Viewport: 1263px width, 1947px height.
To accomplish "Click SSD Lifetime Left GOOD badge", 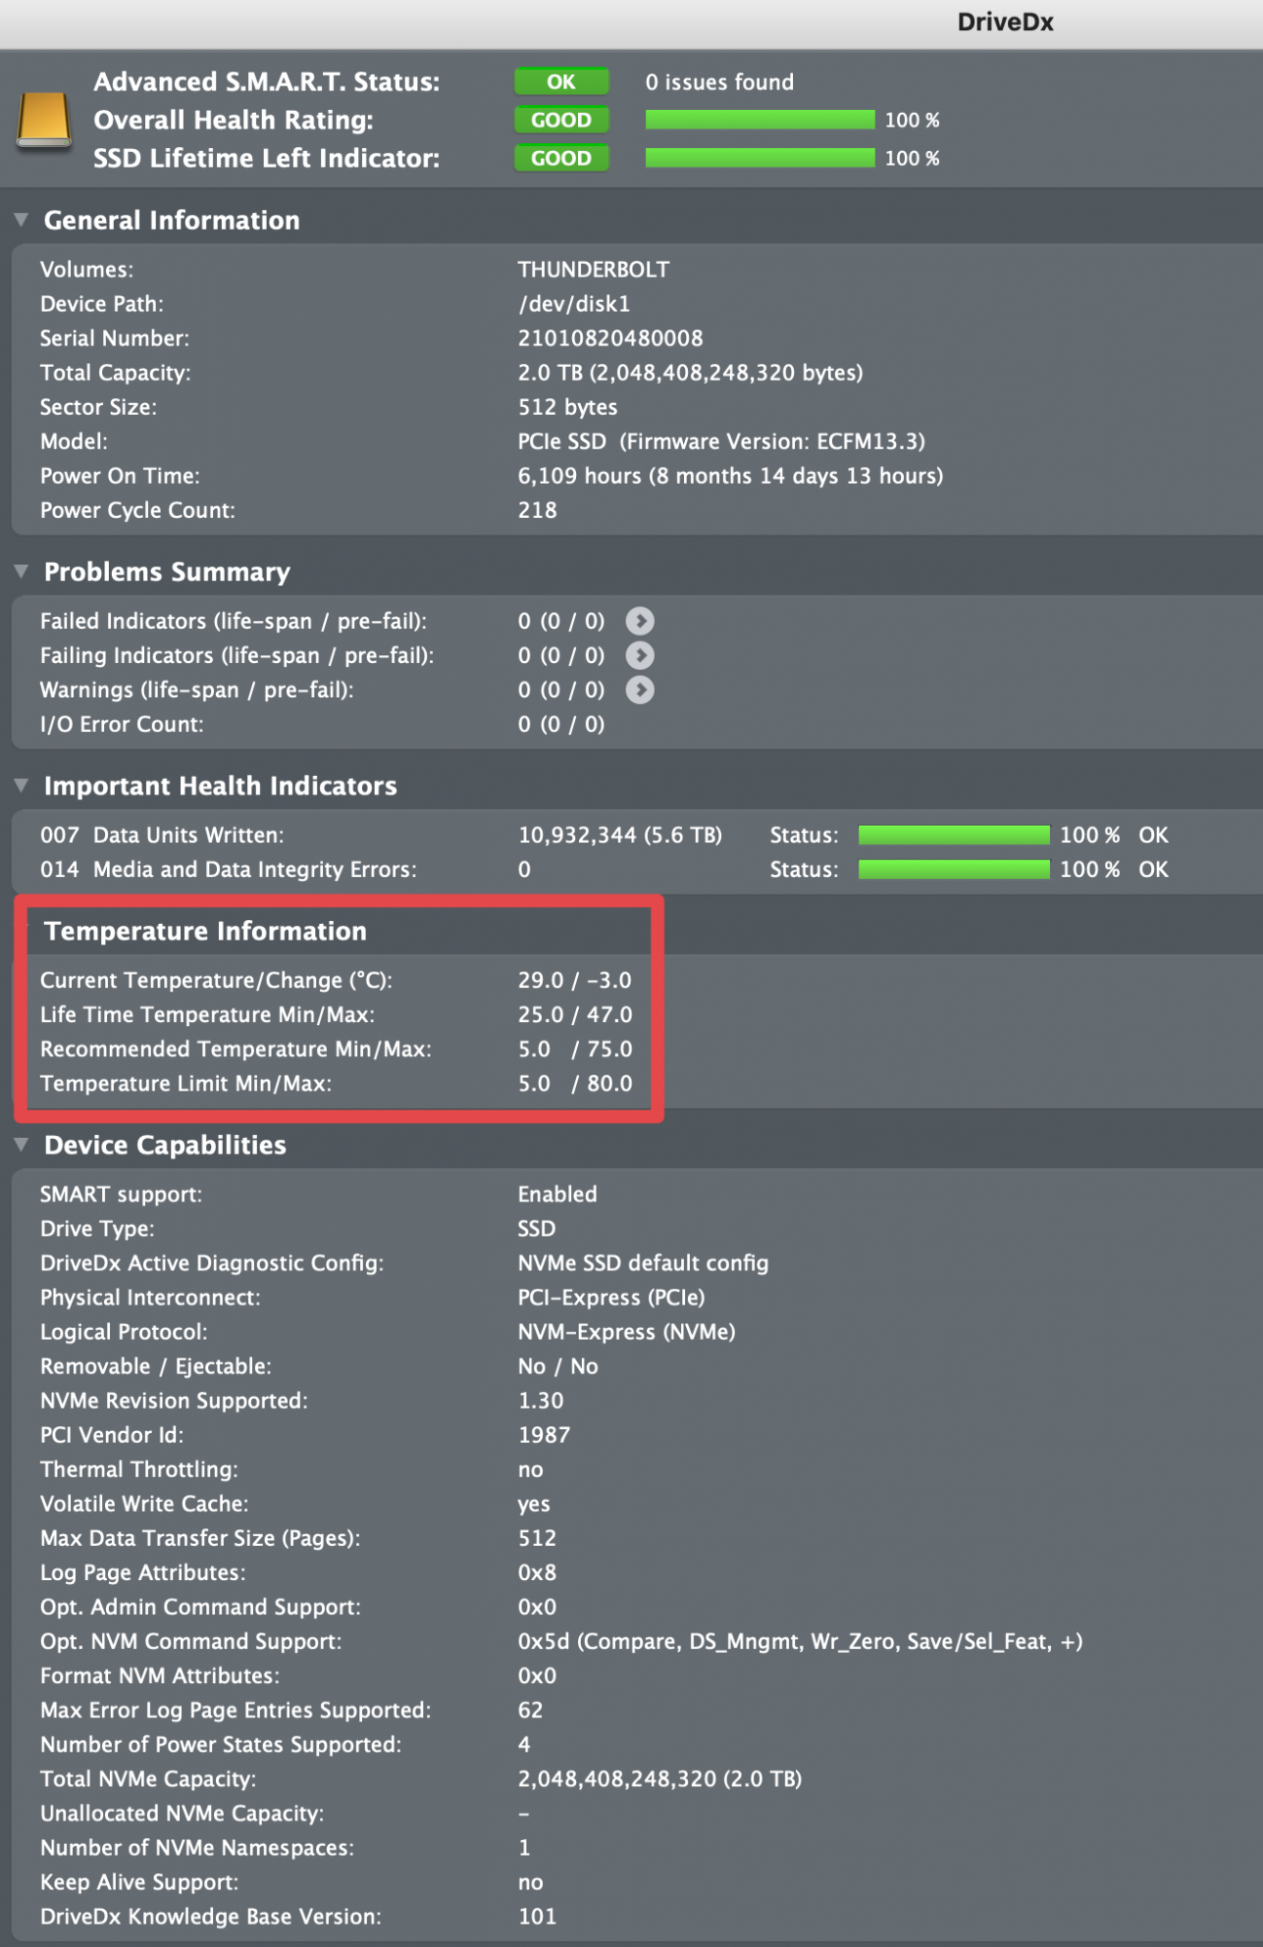I will tap(561, 158).
